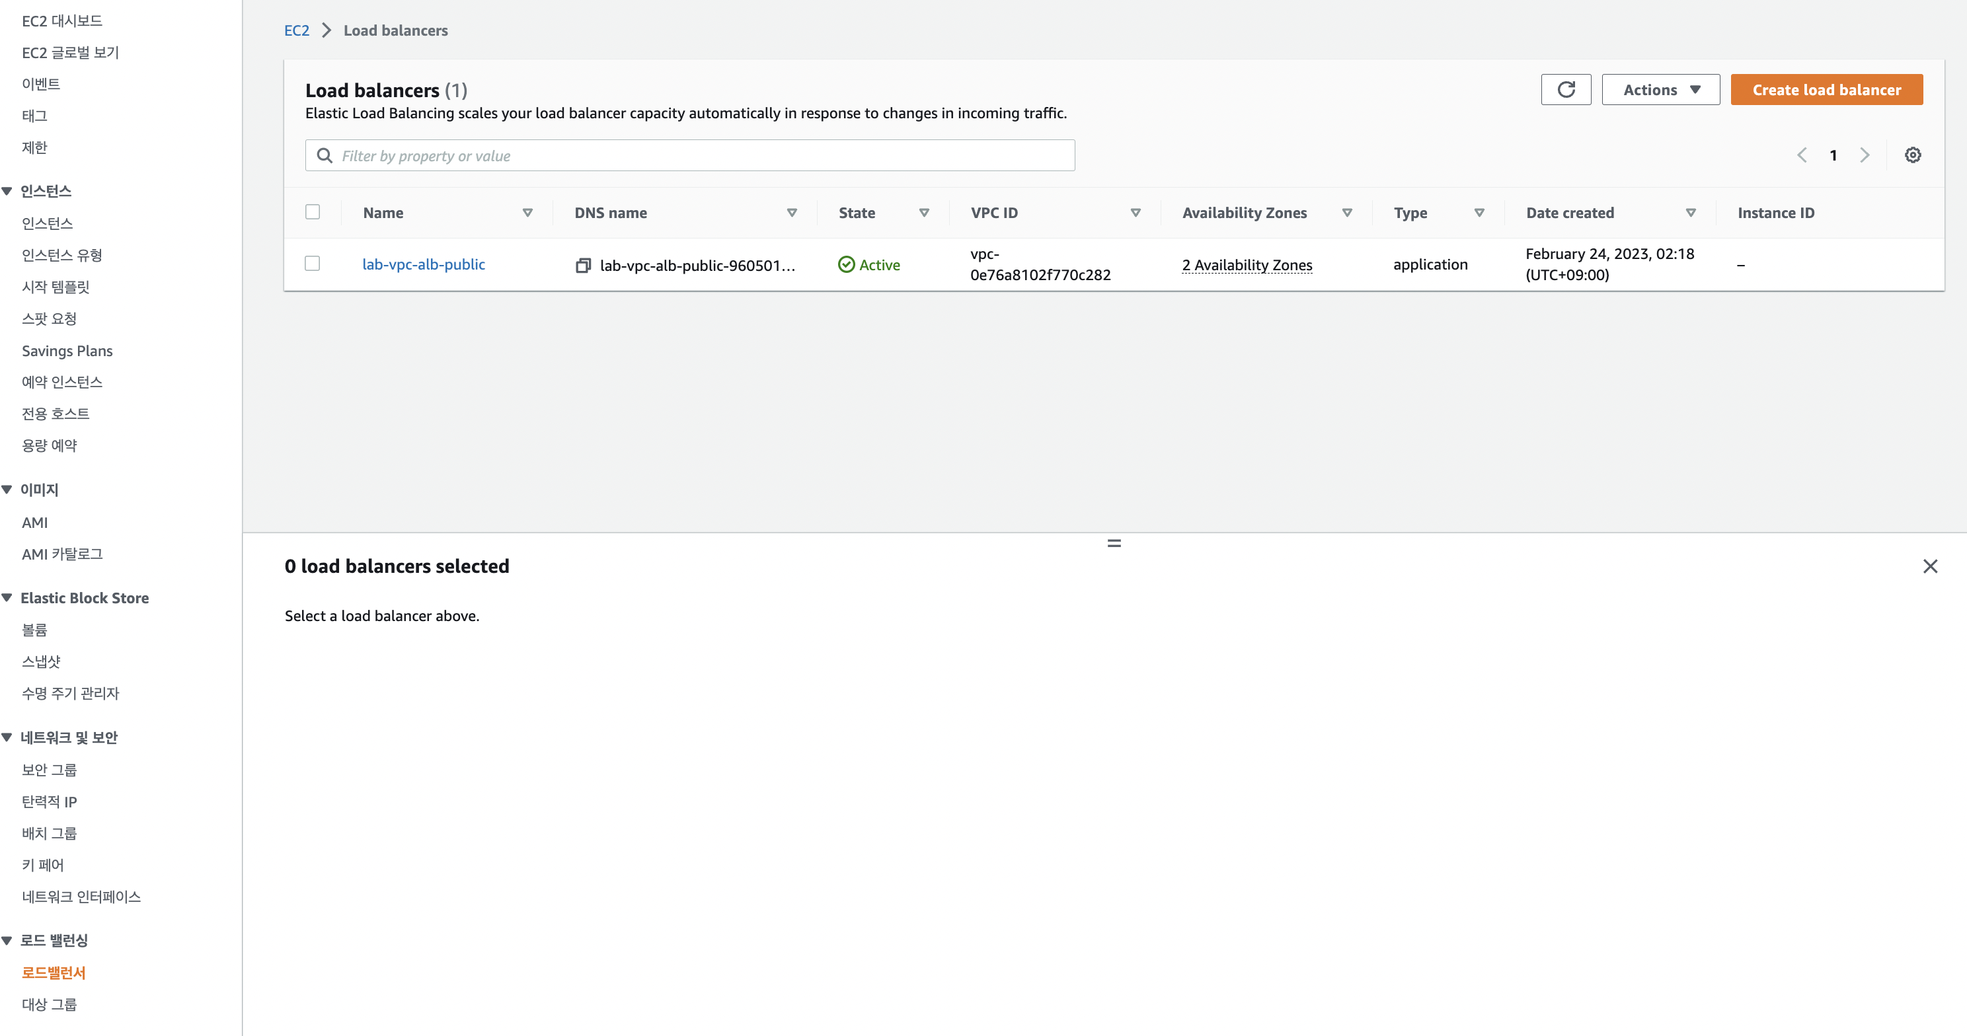The width and height of the screenshot is (1967, 1036).
Task: Sort by Name column arrow
Action: 527,213
